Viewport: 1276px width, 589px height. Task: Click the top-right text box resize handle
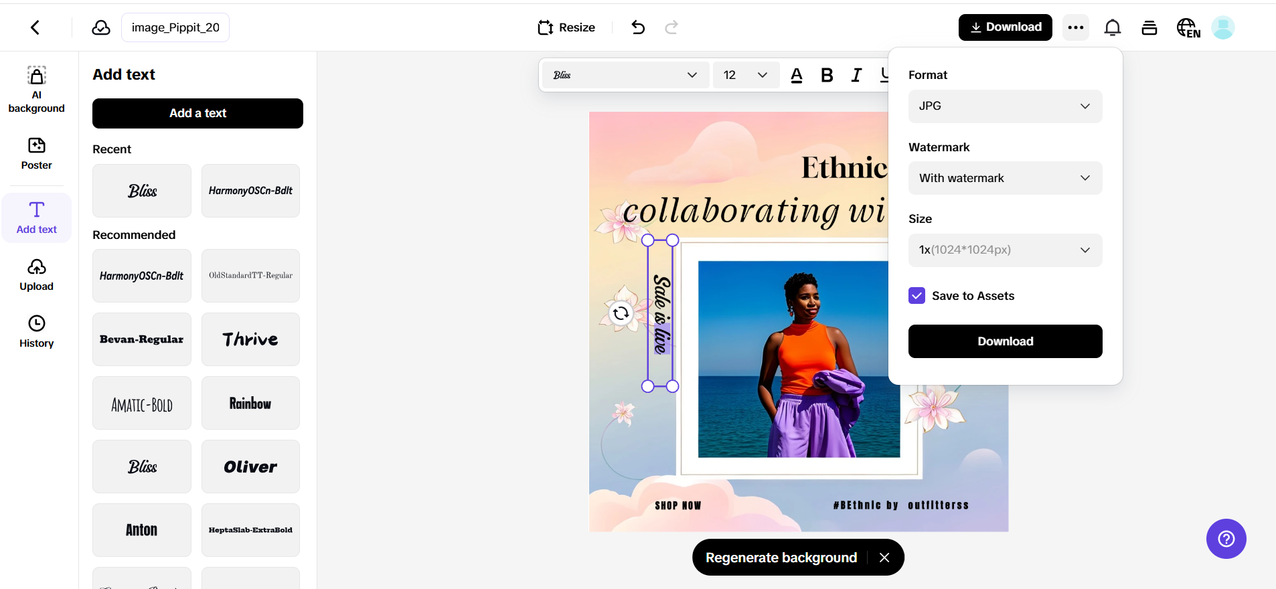(x=673, y=240)
